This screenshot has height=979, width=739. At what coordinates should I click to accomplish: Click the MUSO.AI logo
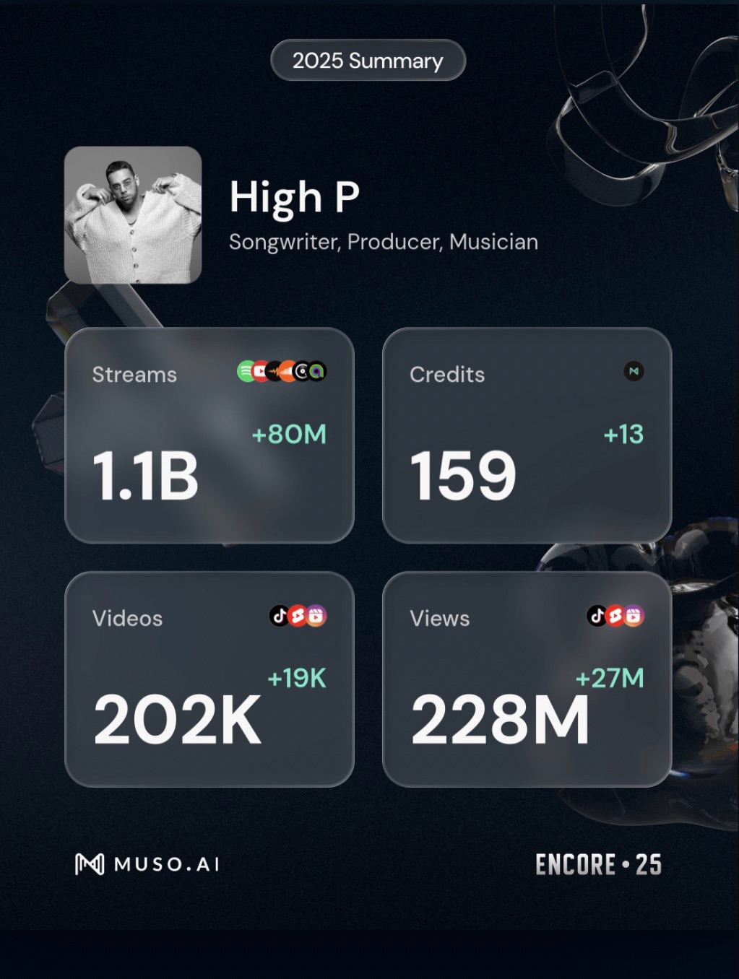point(147,863)
